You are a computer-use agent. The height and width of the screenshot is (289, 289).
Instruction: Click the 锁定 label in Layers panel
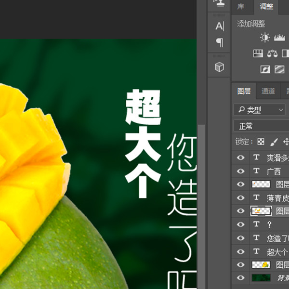click(244, 142)
